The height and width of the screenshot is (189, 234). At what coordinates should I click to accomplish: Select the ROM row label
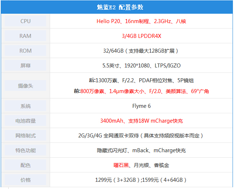point(26,51)
